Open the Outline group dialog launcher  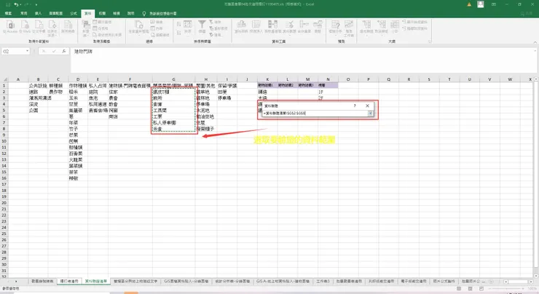(429, 41)
